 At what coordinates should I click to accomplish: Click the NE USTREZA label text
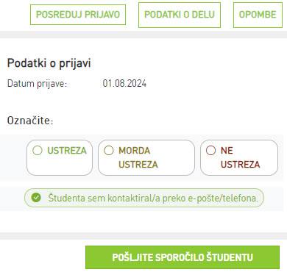click(240, 157)
